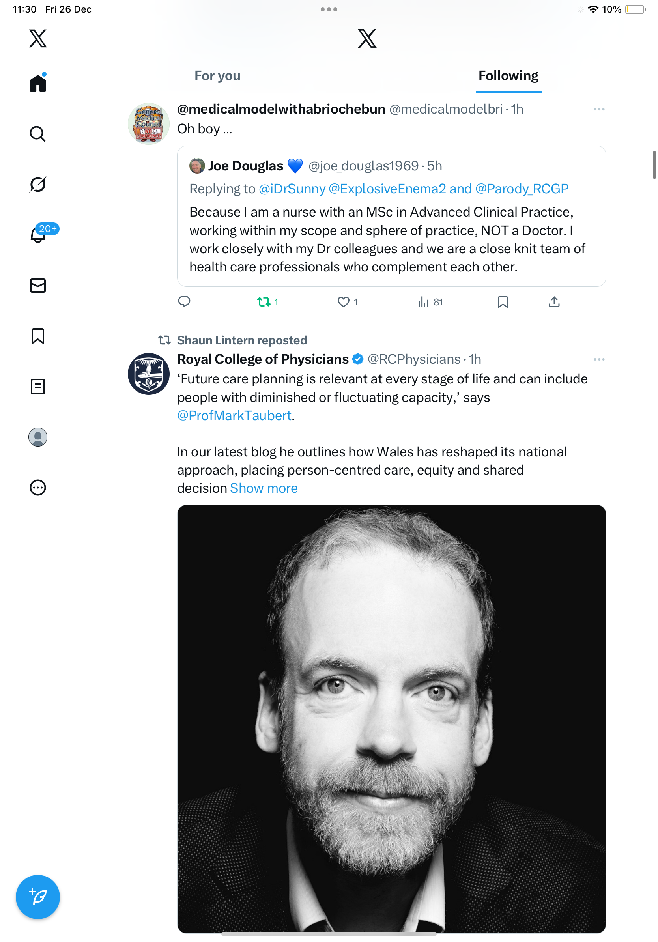
Task: Like the "Oh boy ..." post
Action: [x=343, y=303]
